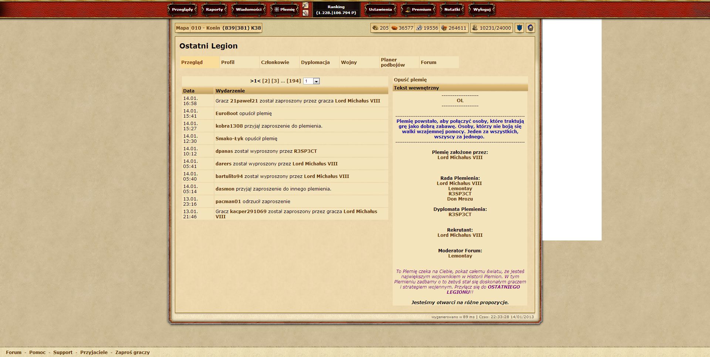Open the Wiadomości menu
The image size is (710, 357).
pos(248,9)
